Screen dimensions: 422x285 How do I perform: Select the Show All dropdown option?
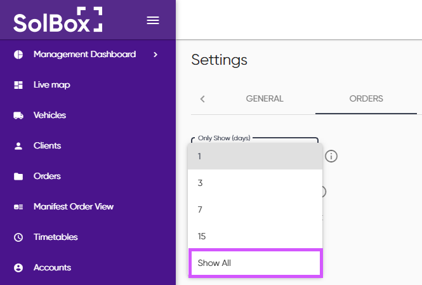pos(255,263)
